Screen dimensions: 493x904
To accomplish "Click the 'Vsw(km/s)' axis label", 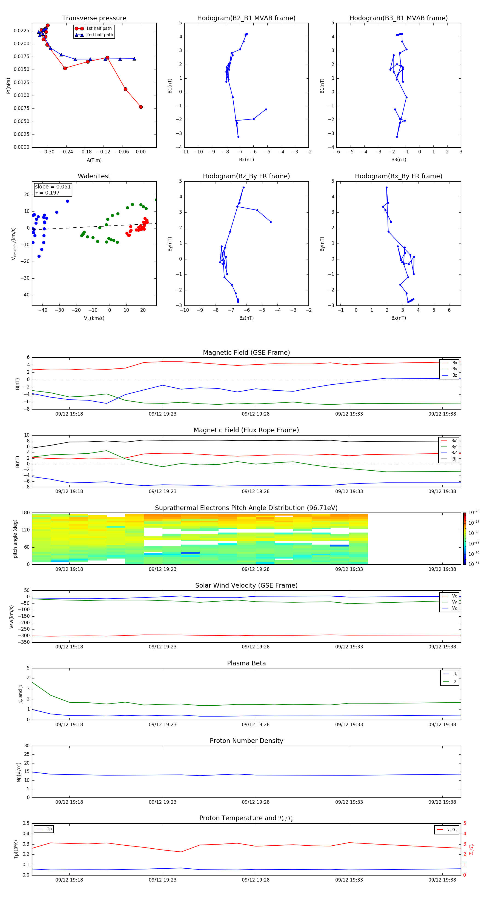I will pos(12,617).
